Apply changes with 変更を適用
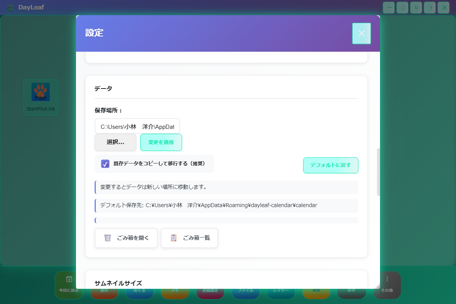The height and width of the screenshot is (304, 456). tap(161, 142)
